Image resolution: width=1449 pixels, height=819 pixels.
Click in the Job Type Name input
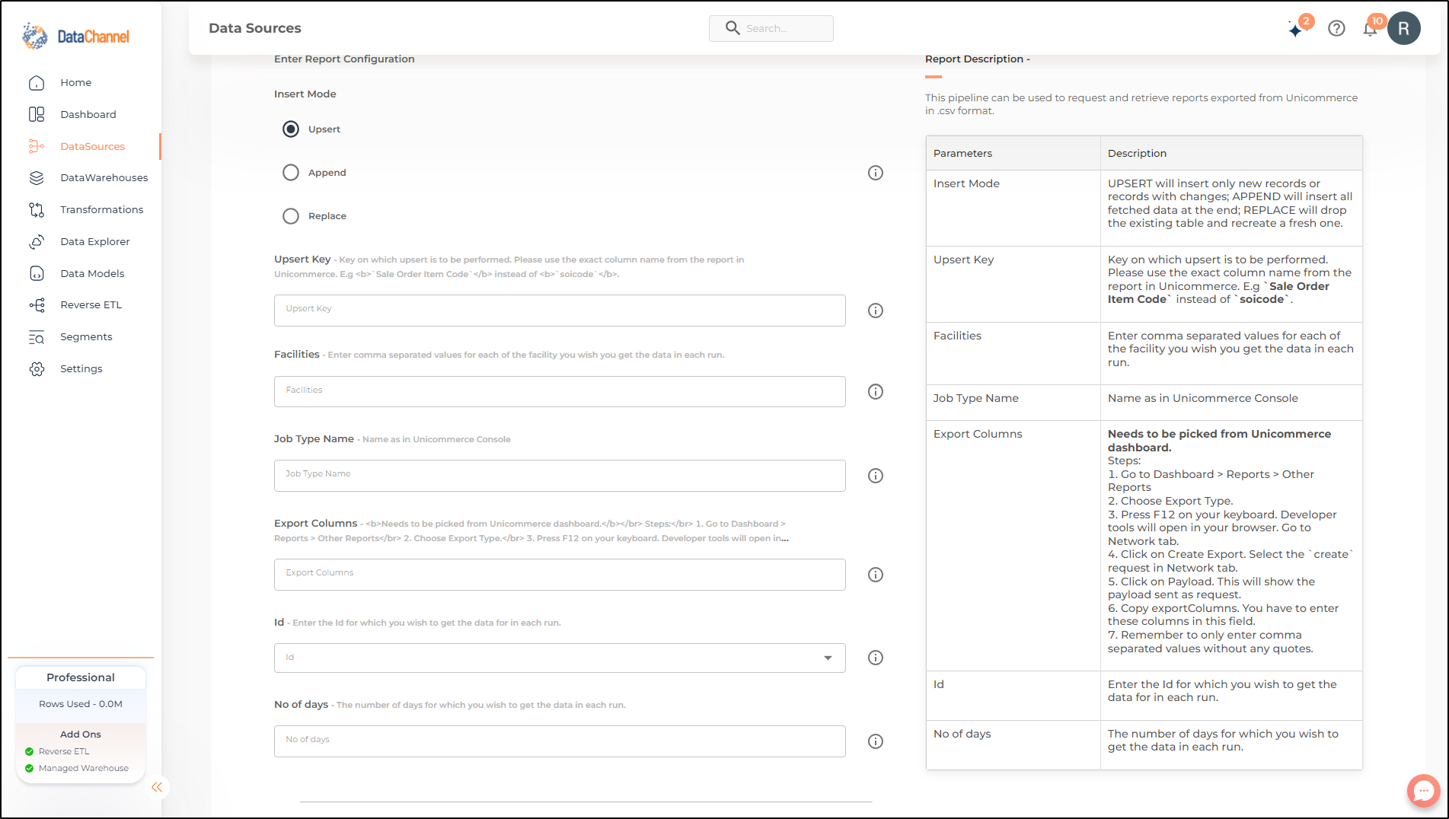560,476
